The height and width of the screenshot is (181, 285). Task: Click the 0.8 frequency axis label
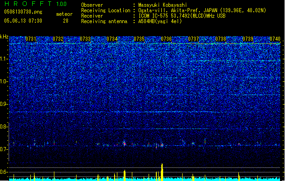[4, 127]
